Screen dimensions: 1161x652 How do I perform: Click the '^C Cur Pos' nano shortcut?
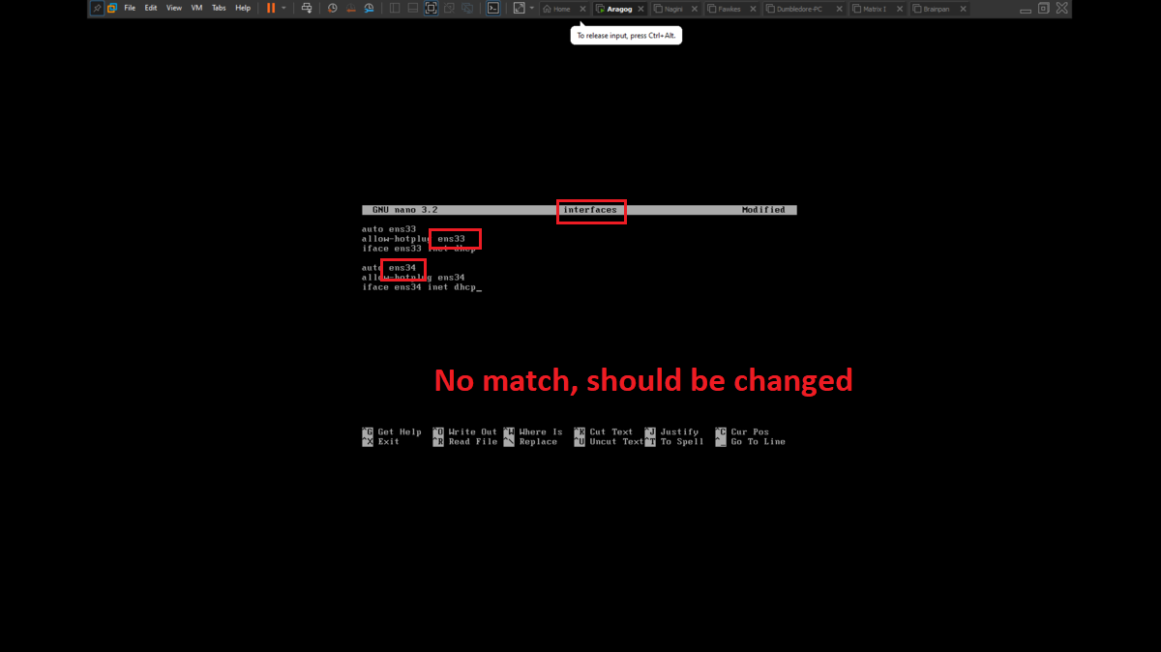(x=742, y=432)
